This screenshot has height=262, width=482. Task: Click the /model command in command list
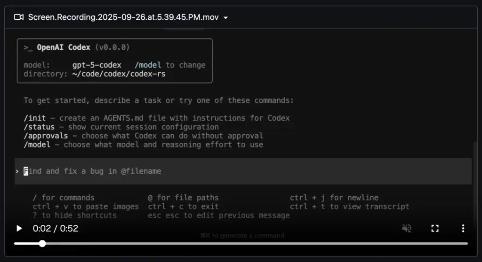point(37,145)
